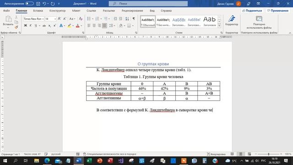Switch to the Рецензирование tab

pos(132,11)
